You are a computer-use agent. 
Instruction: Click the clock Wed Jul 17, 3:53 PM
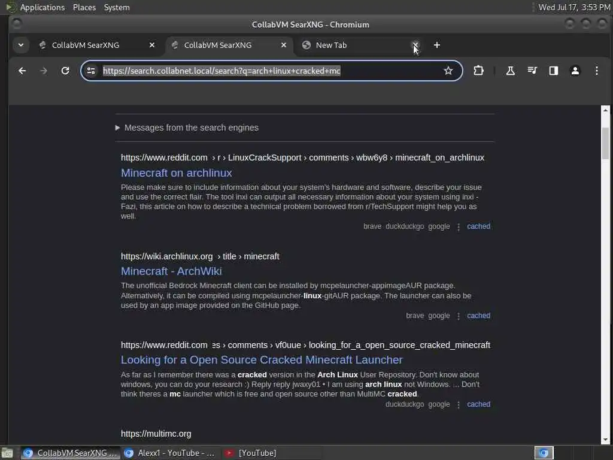(574, 7)
